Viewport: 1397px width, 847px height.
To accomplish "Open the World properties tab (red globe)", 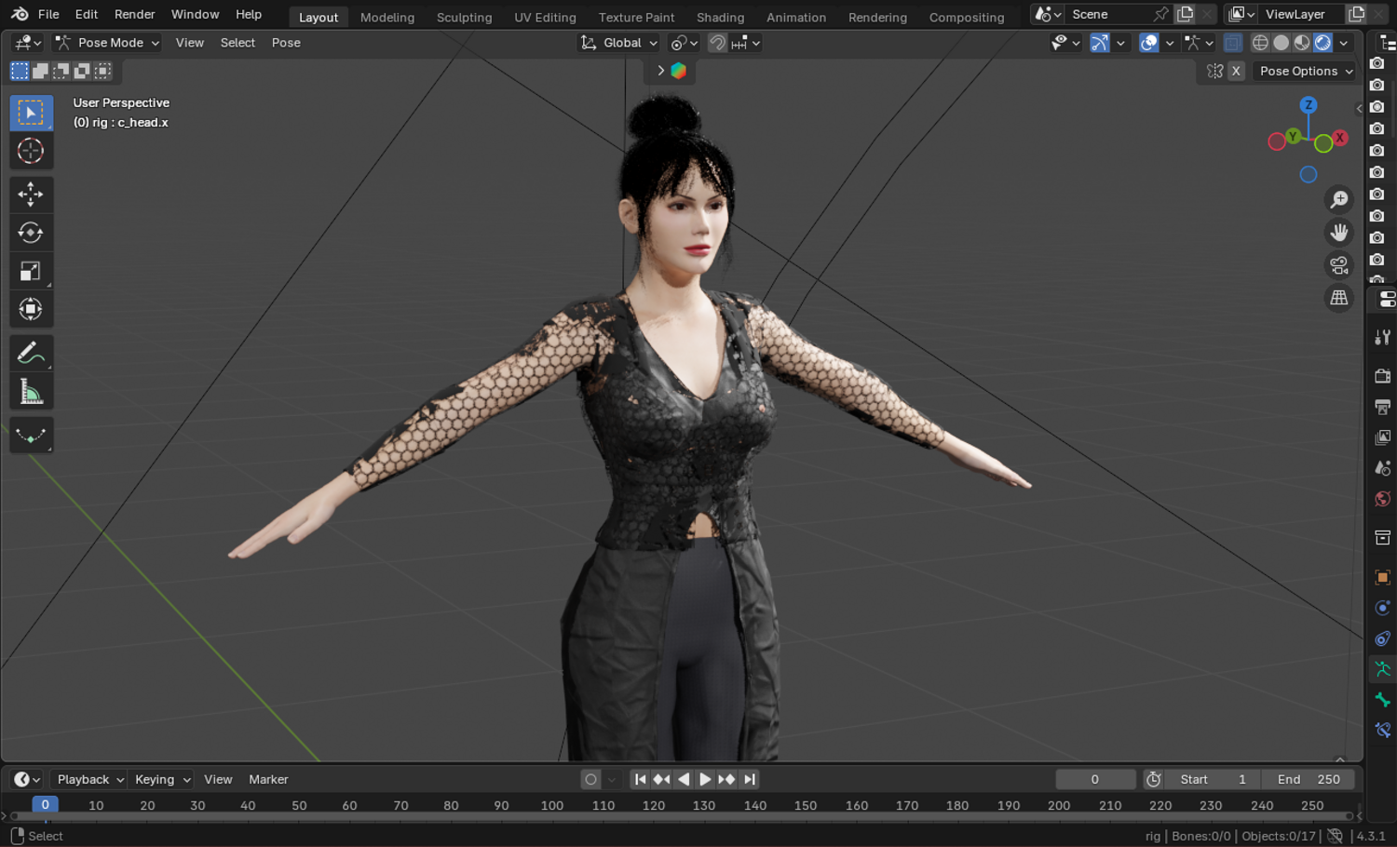I will click(x=1383, y=499).
